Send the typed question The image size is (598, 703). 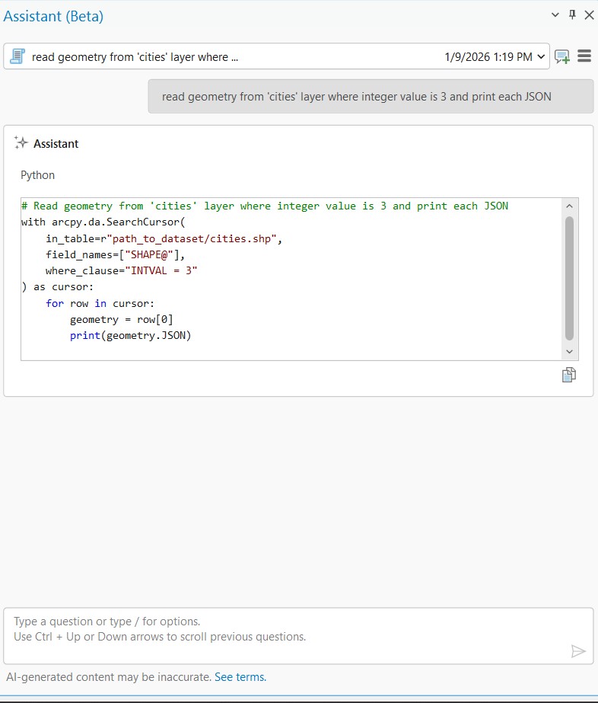pos(578,650)
